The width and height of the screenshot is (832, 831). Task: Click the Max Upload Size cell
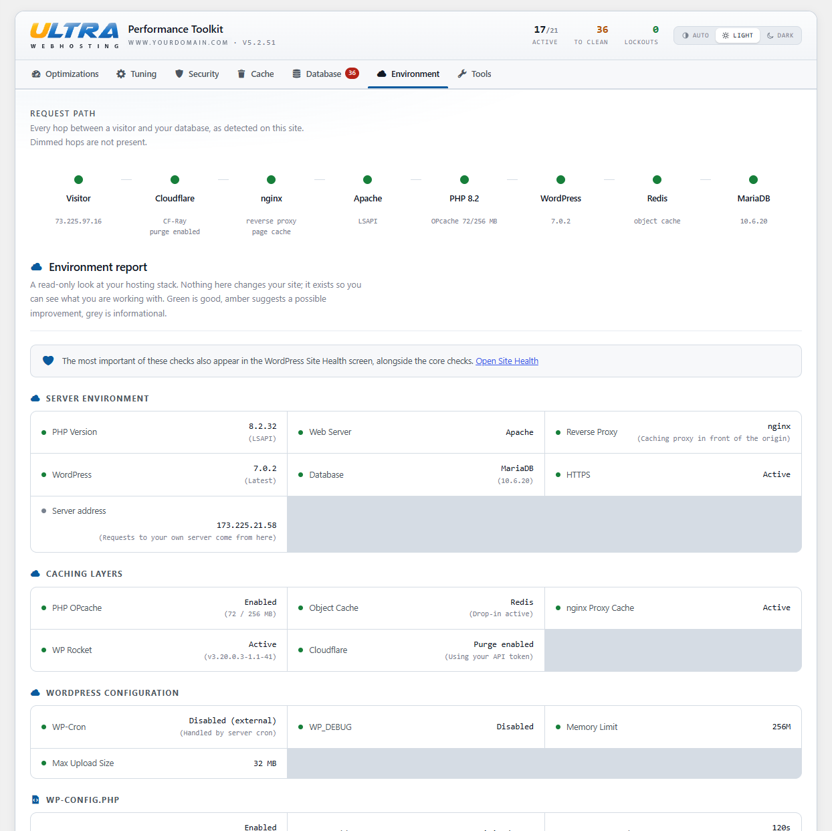pyautogui.click(x=159, y=763)
